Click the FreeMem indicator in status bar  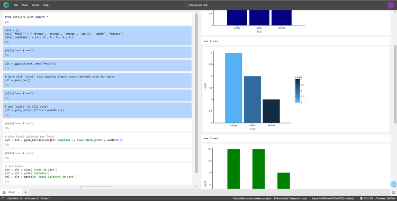pos(385,198)
